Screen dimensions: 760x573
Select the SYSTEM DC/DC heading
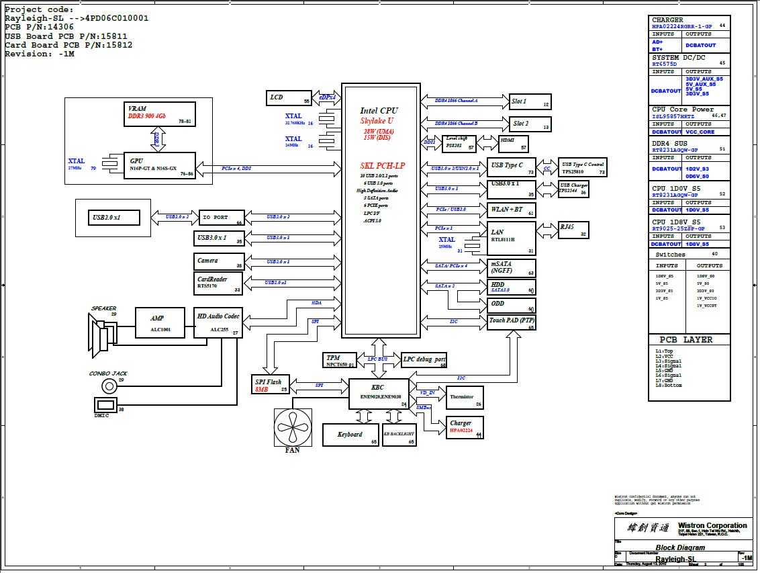pos(679,57)
